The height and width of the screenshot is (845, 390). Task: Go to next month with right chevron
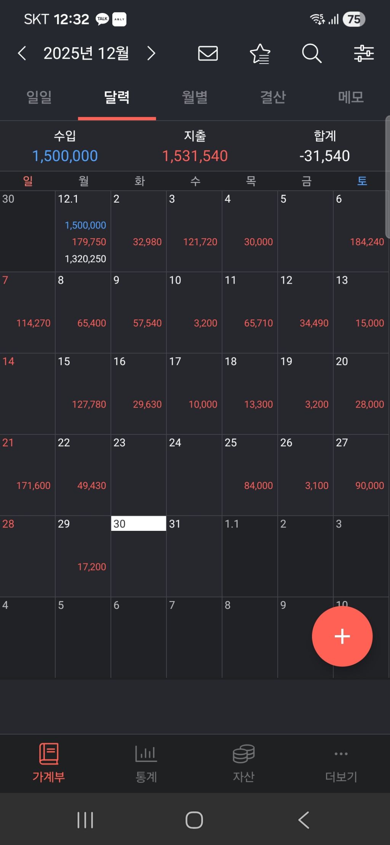click(151, 53)
